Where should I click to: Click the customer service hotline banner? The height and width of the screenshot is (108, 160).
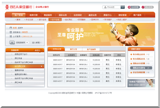click(x=141, y=83)
